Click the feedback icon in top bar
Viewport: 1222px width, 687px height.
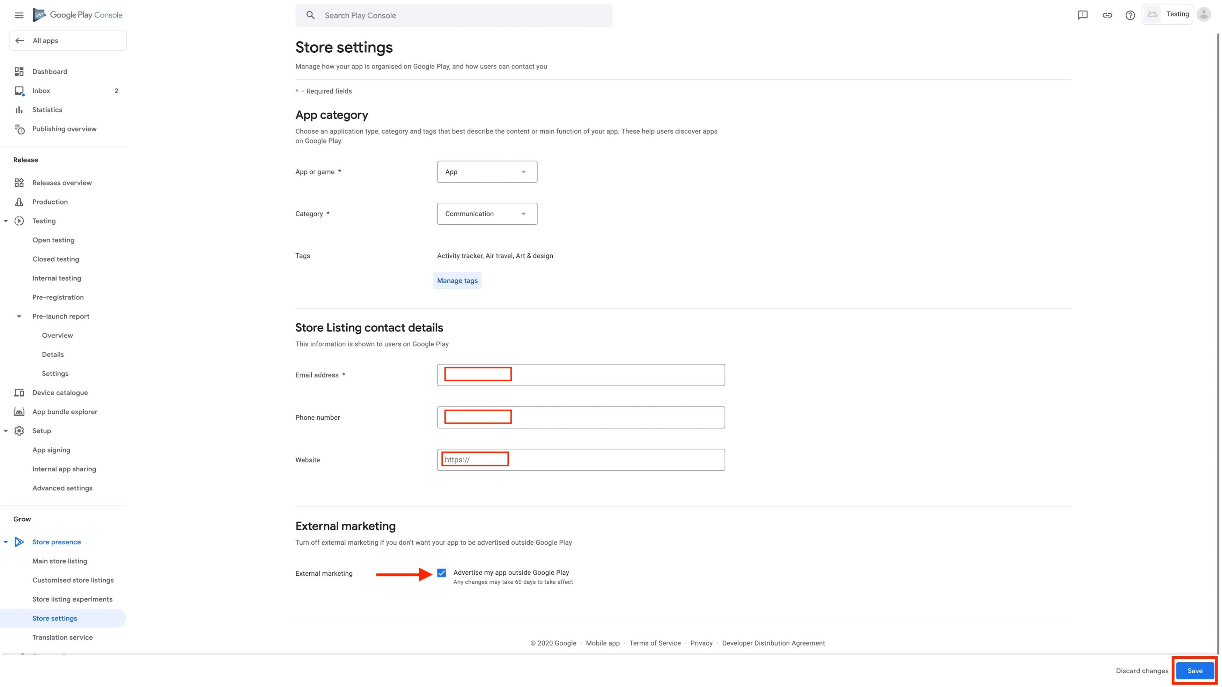tap(1083, 15)
